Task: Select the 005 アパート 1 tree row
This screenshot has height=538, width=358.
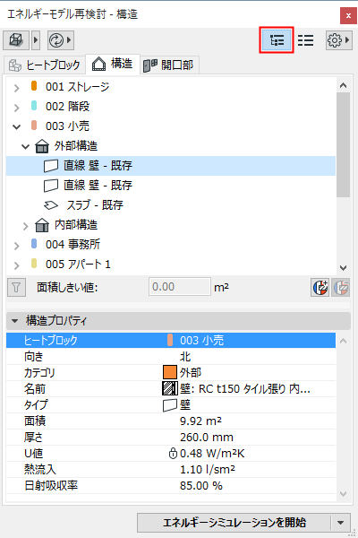Action: tap(171, 265)
